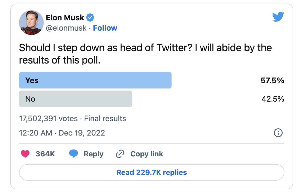Image resolution: width=306 pixels, height=196 pixels.
Task: Like the tweet with heart icon
Action: (25, 154)
